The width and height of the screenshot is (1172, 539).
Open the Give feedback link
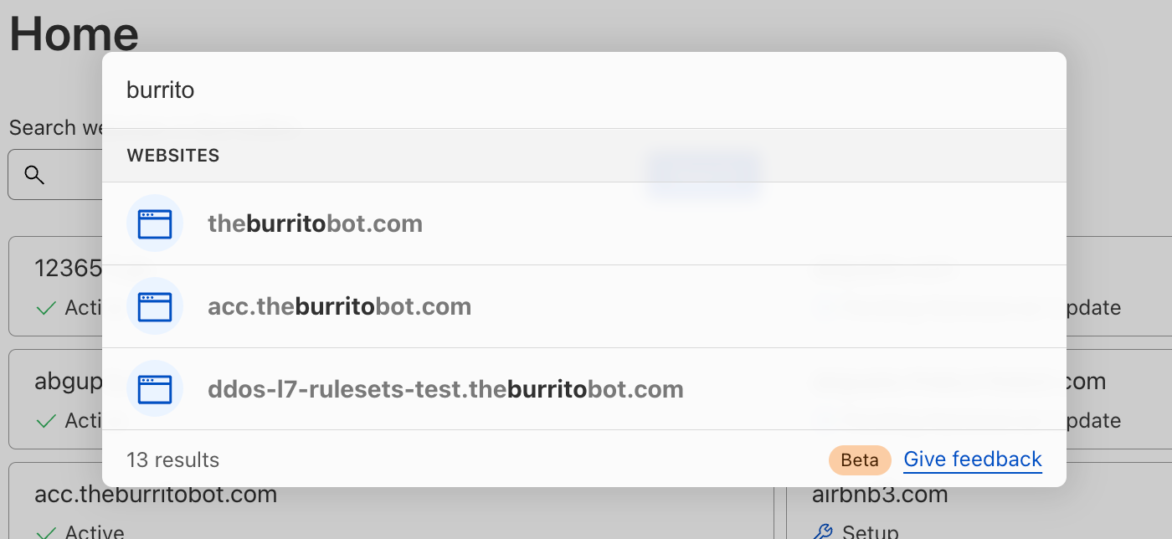tap(973, 459)
